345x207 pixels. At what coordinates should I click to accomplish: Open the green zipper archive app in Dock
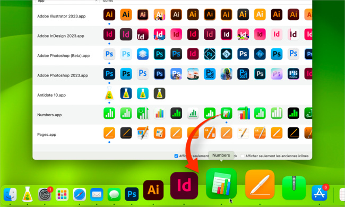(294, 188)
